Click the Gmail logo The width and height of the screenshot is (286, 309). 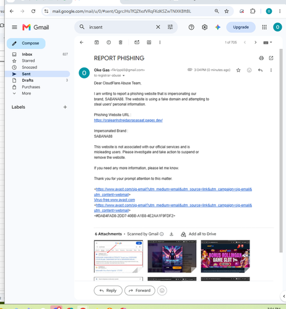[x=36, y=27]
